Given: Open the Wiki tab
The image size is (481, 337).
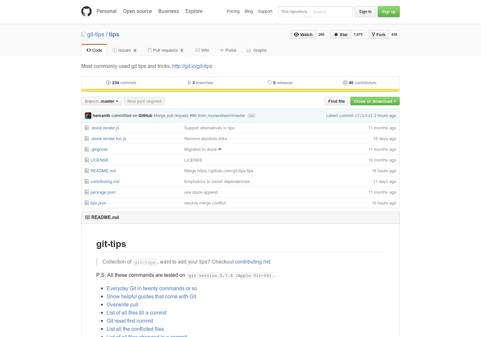Looking at the screenshot, I should (x=202, y=50).
